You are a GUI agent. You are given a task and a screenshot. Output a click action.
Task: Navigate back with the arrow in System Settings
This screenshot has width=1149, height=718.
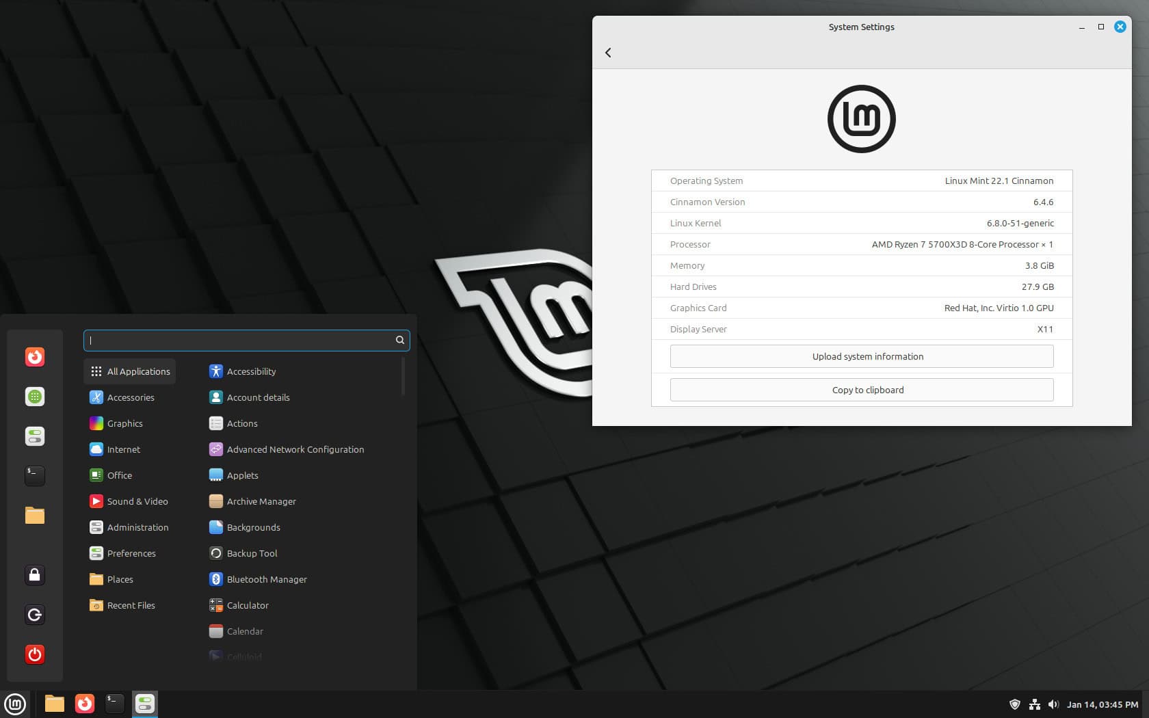tap(608, 52)
